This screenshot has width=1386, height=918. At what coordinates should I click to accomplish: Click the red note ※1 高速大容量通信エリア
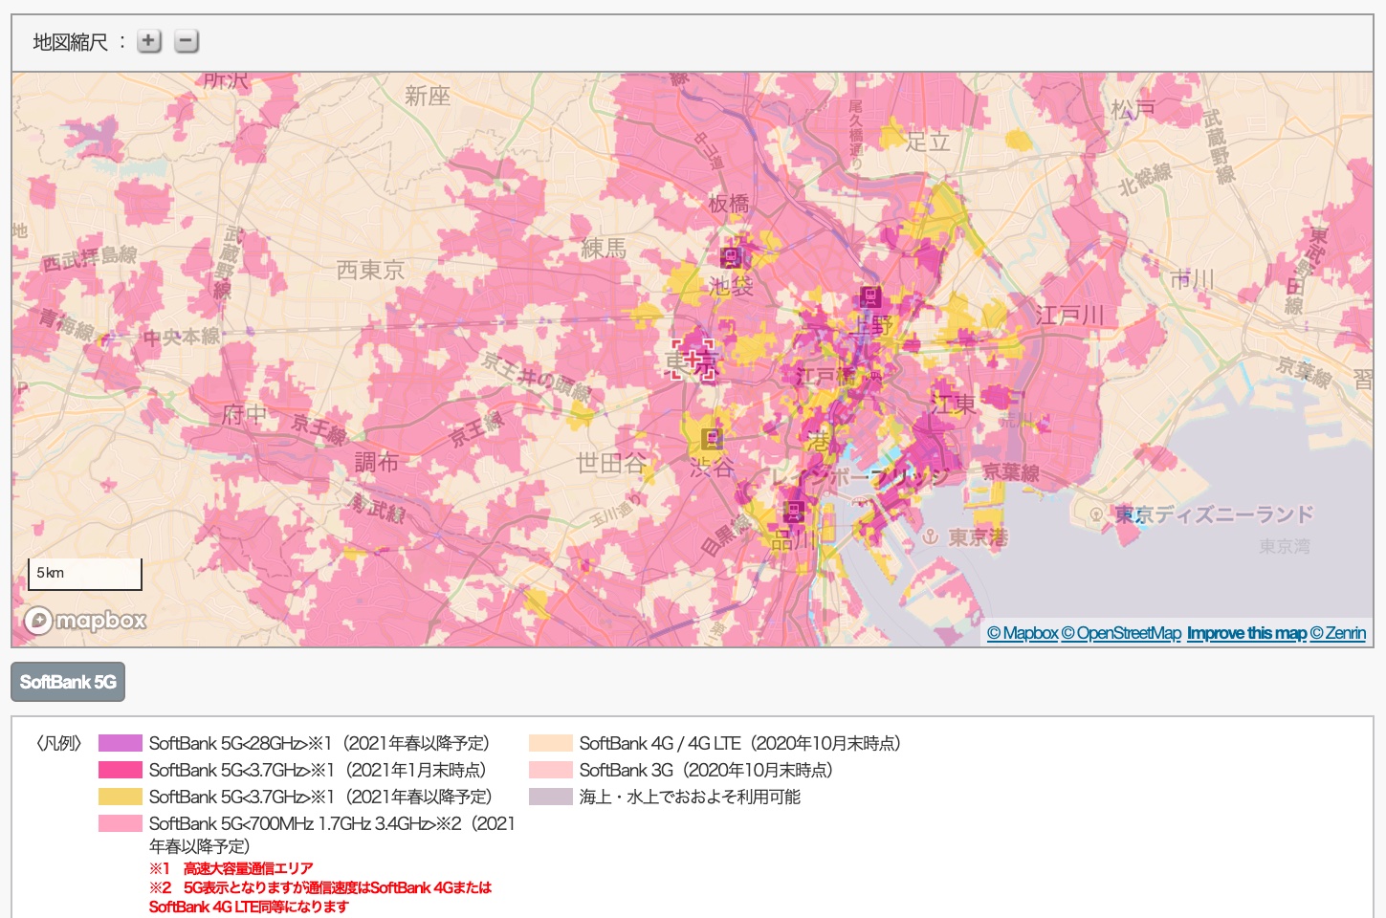231,868
